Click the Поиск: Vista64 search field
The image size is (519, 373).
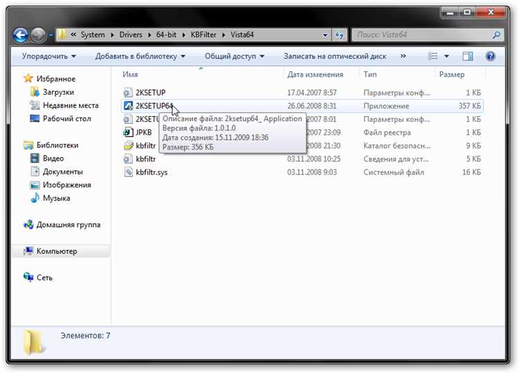pyautogui.click(x=422, y=34)
